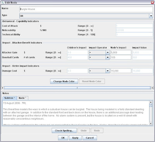Switch to the Subtree notes tab

coord(10,98)
